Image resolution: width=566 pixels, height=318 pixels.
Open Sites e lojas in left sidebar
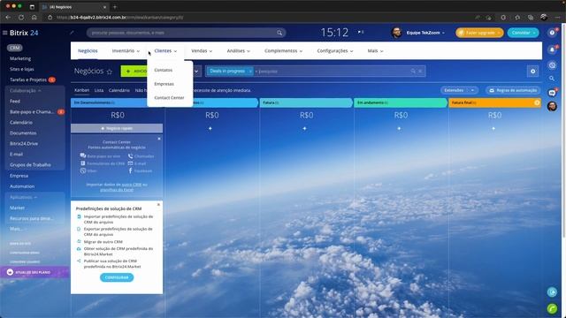point(21,69)
